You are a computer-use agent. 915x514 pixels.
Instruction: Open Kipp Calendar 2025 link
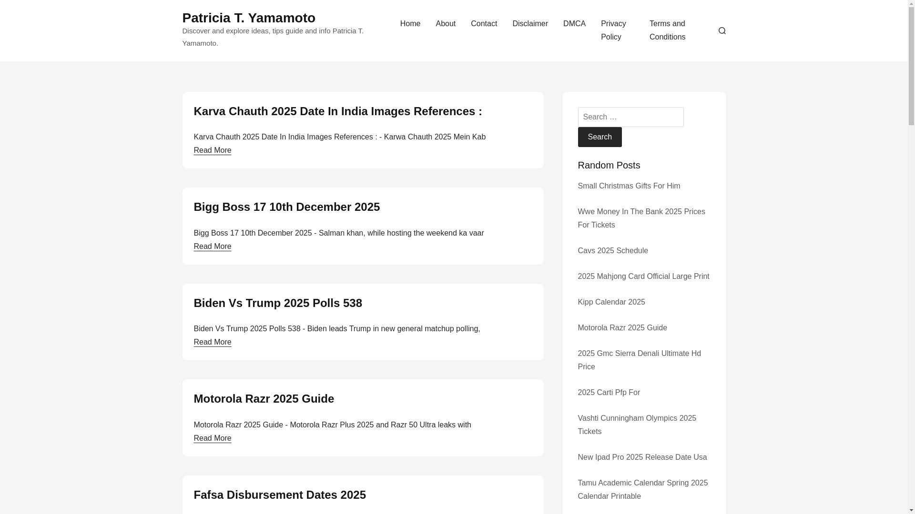(x=611, y=302)
